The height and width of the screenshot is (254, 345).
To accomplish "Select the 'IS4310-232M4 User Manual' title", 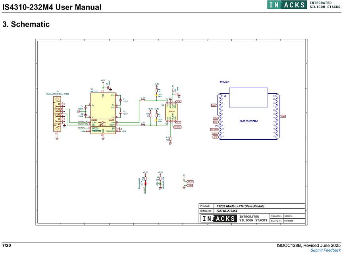I will click(x=52, y=7).
